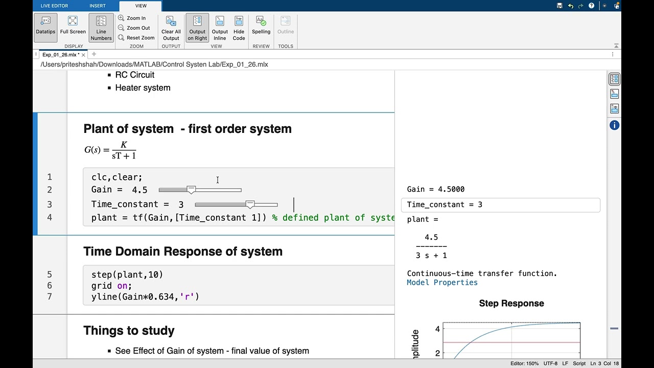Open the INSERT ribbon tab
Screen dimensions: 654x368
98,6
